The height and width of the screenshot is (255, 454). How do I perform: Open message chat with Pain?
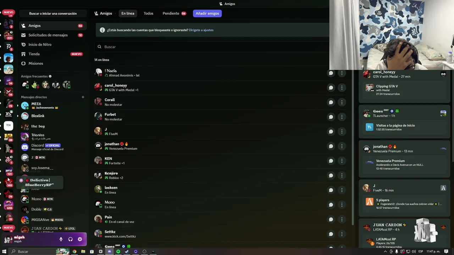[331, 219]
